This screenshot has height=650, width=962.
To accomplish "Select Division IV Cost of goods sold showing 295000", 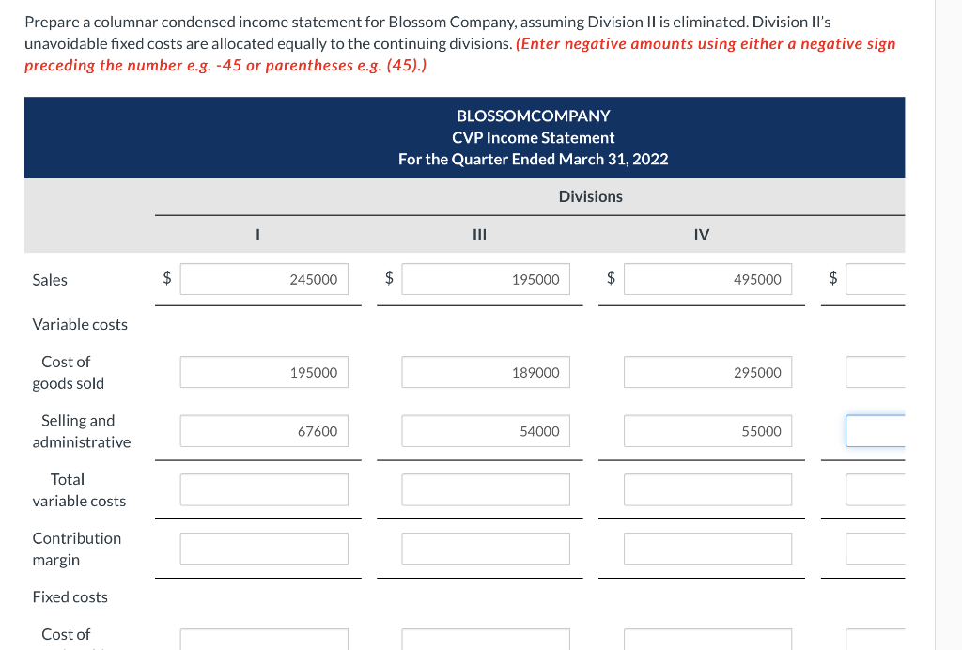I will pos(708,372).
